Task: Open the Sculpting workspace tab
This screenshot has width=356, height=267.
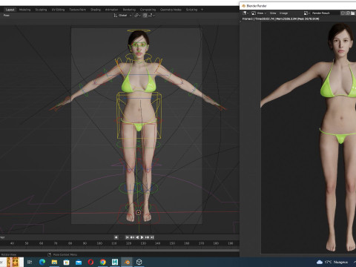Action: coord(41,10)
